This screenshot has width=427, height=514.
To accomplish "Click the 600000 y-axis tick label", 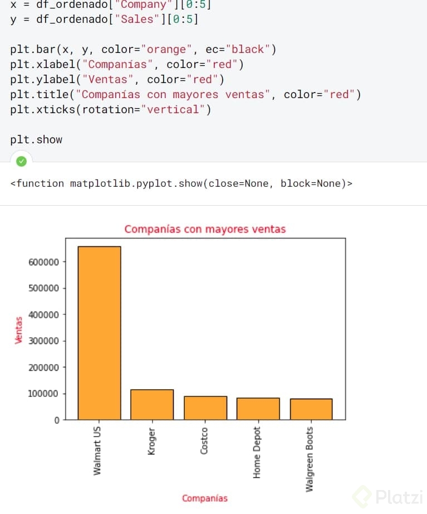I will pyautogui.click(x=43, y=262).
